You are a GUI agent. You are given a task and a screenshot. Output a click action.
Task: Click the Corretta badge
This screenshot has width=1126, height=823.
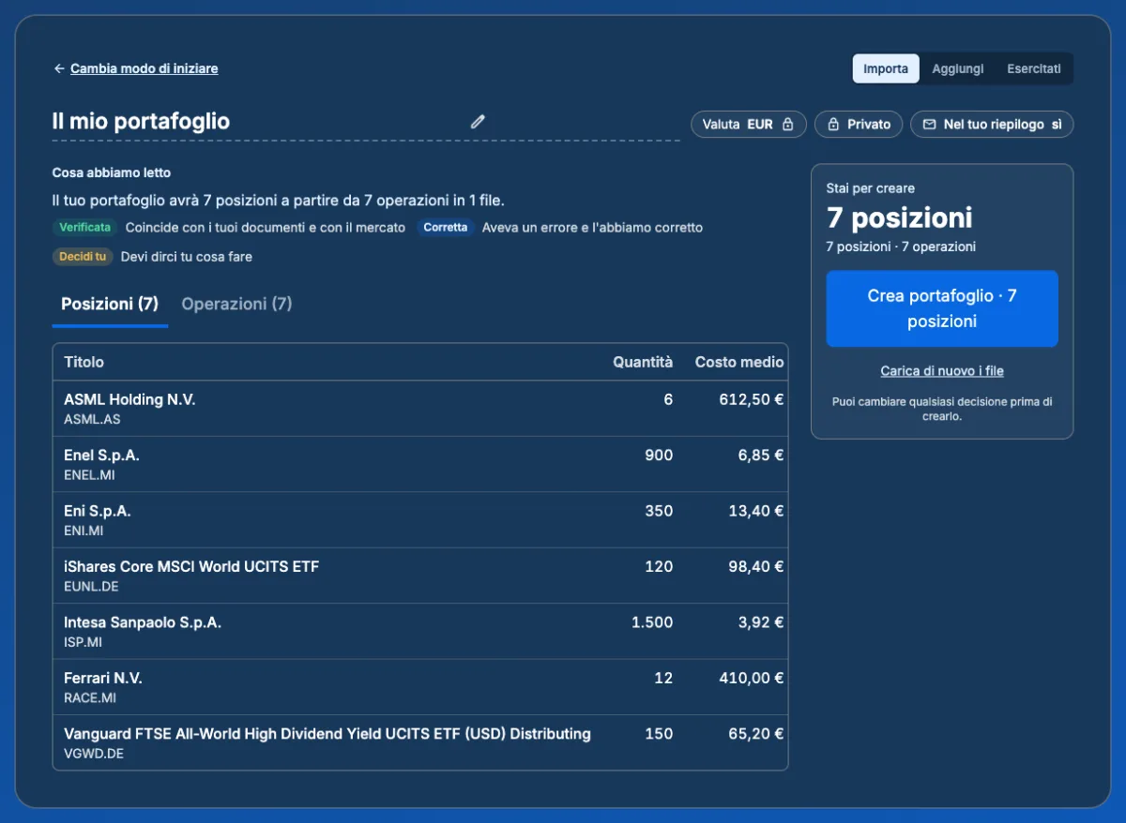[x=445, y=227]
